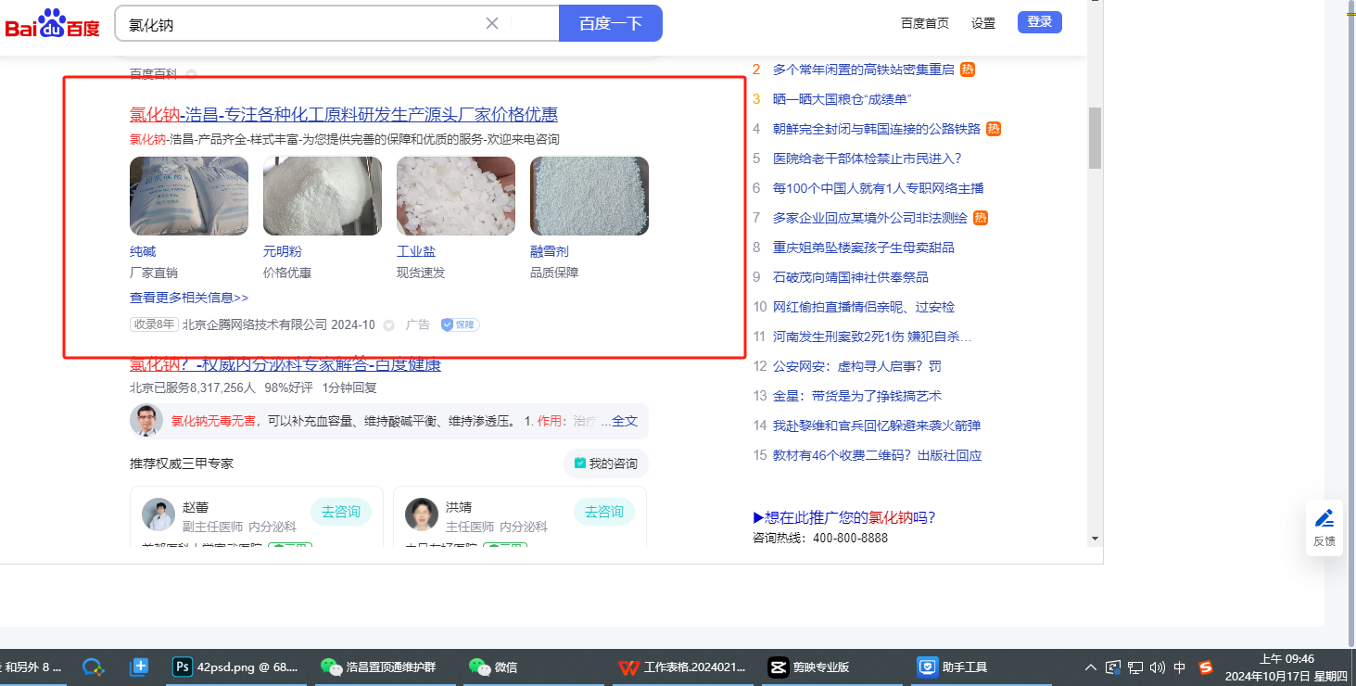The image size is (1356, 686).
Task: Open the 氯化钠-浩昌 ad title link
Action: pos(344,115)
